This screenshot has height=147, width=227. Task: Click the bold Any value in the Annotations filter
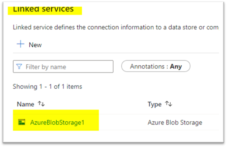pos(176,66)
